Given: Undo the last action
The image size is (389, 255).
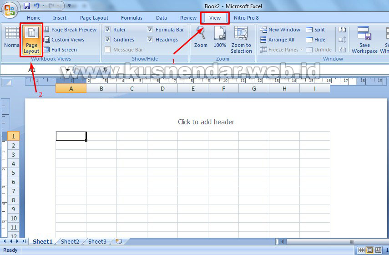Looking at the screenshot, I should (37, 6).
